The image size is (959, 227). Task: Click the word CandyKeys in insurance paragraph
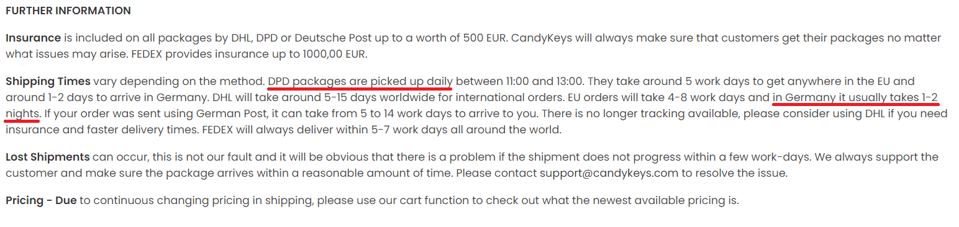pos(542,38)
